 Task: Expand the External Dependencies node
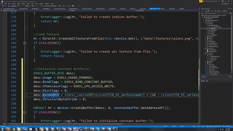(204, 20)
